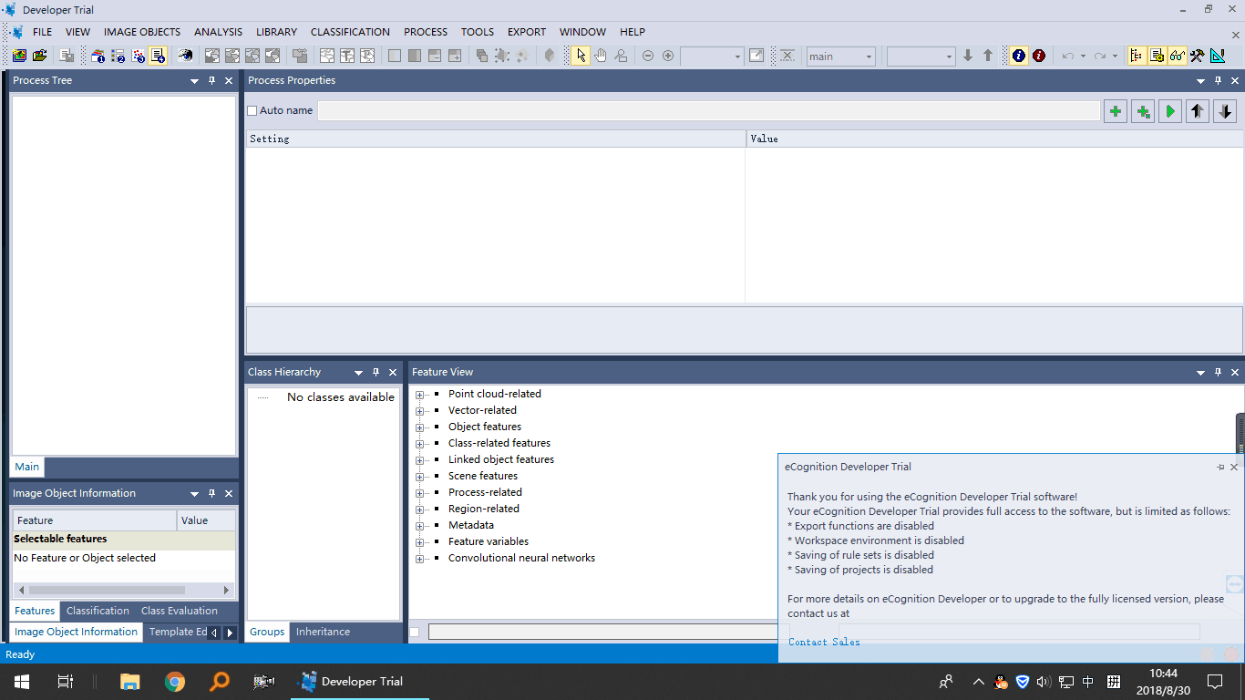Expand the Convolutional neural networks node
Screen dimensions: 1245x700
419,559
